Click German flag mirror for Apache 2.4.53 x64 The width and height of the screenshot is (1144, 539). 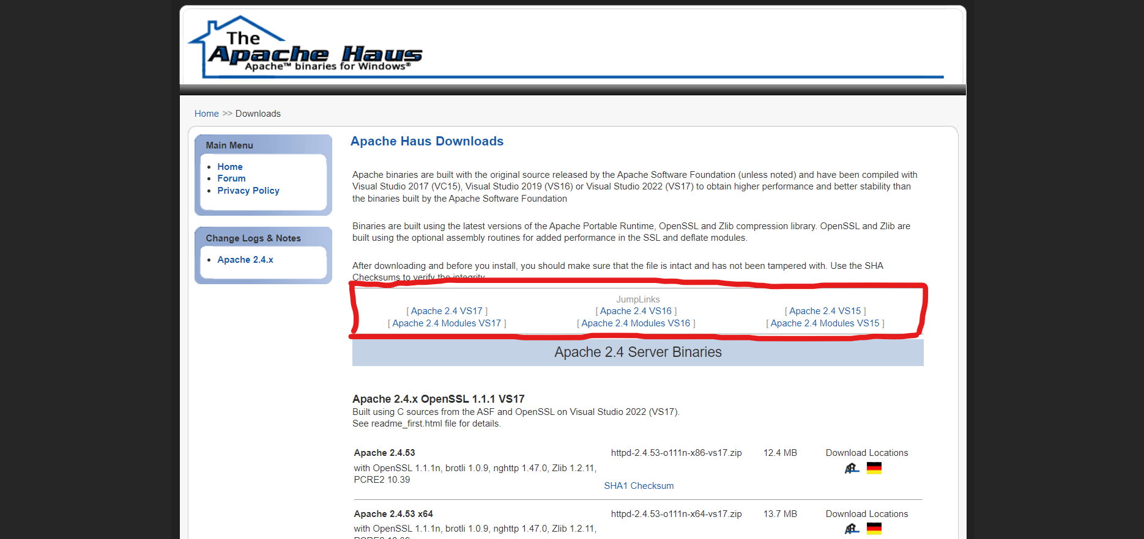tap(874, 529)
